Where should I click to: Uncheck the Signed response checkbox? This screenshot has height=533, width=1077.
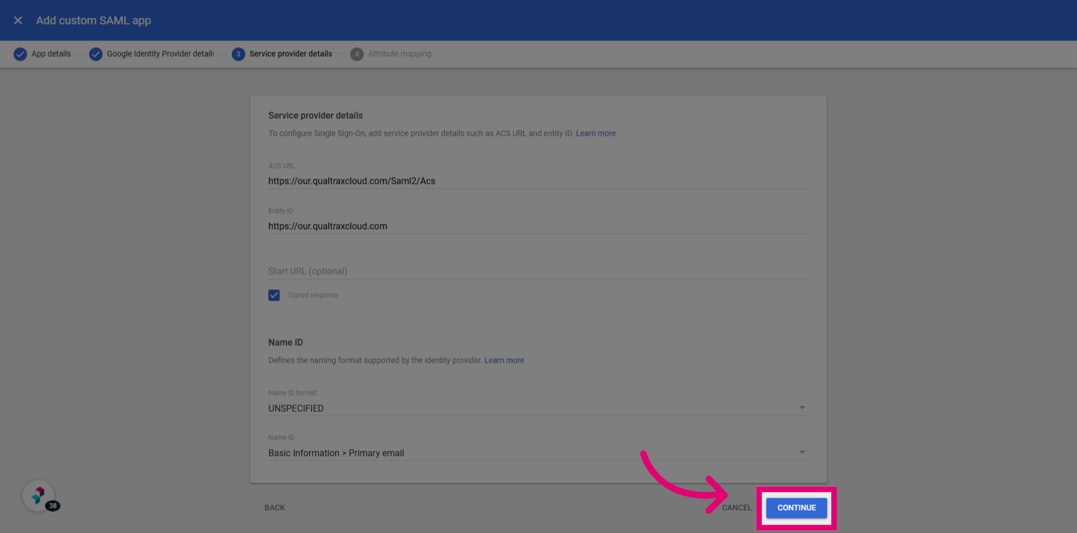click(x=274, y=295)
